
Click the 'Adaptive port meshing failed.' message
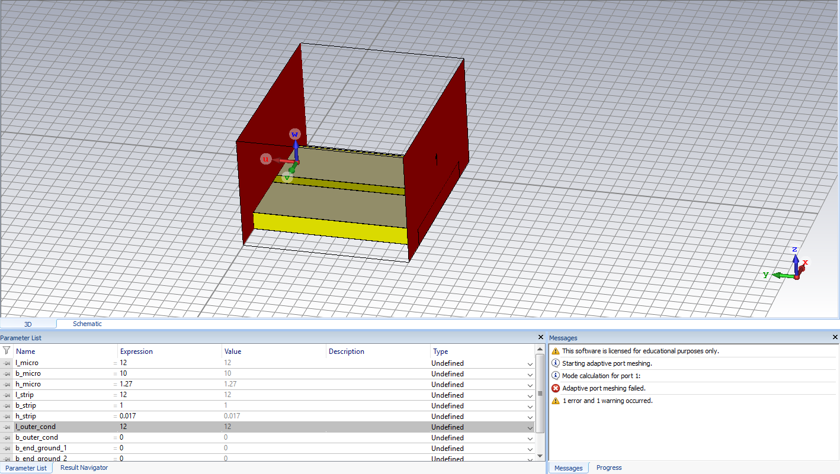coord(604,388)
